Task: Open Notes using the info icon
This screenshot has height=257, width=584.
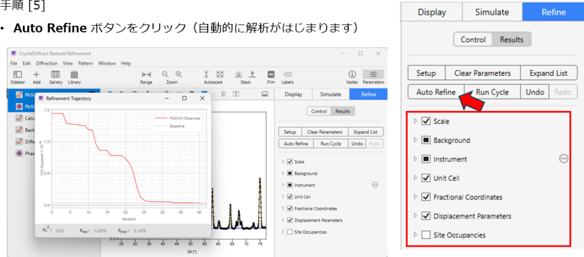Action: (352, 74)
